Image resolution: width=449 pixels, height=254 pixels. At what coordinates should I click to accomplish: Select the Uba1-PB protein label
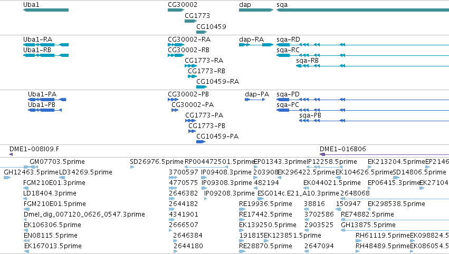coord(42,105)
